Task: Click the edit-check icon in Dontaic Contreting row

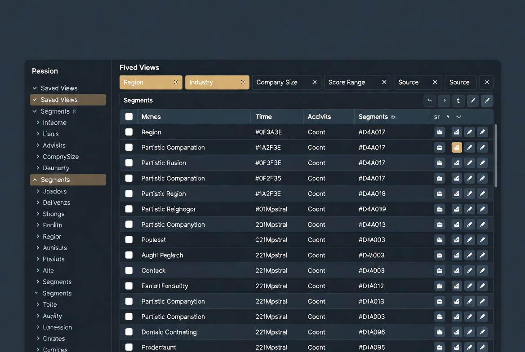Action: (x=457, y=332)
